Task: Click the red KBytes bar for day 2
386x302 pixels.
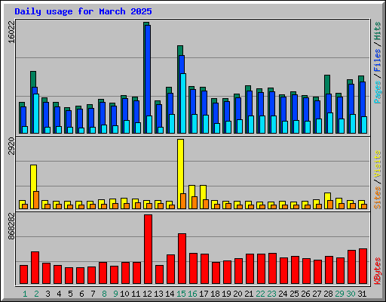Action: pos(35,268)
